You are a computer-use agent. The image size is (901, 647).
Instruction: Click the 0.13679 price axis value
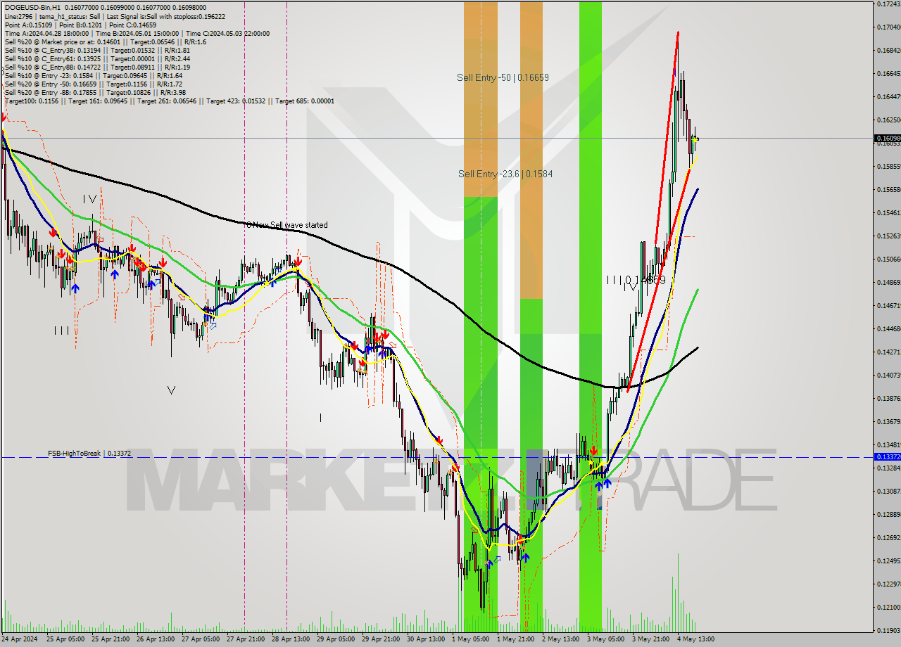point(888,422)
